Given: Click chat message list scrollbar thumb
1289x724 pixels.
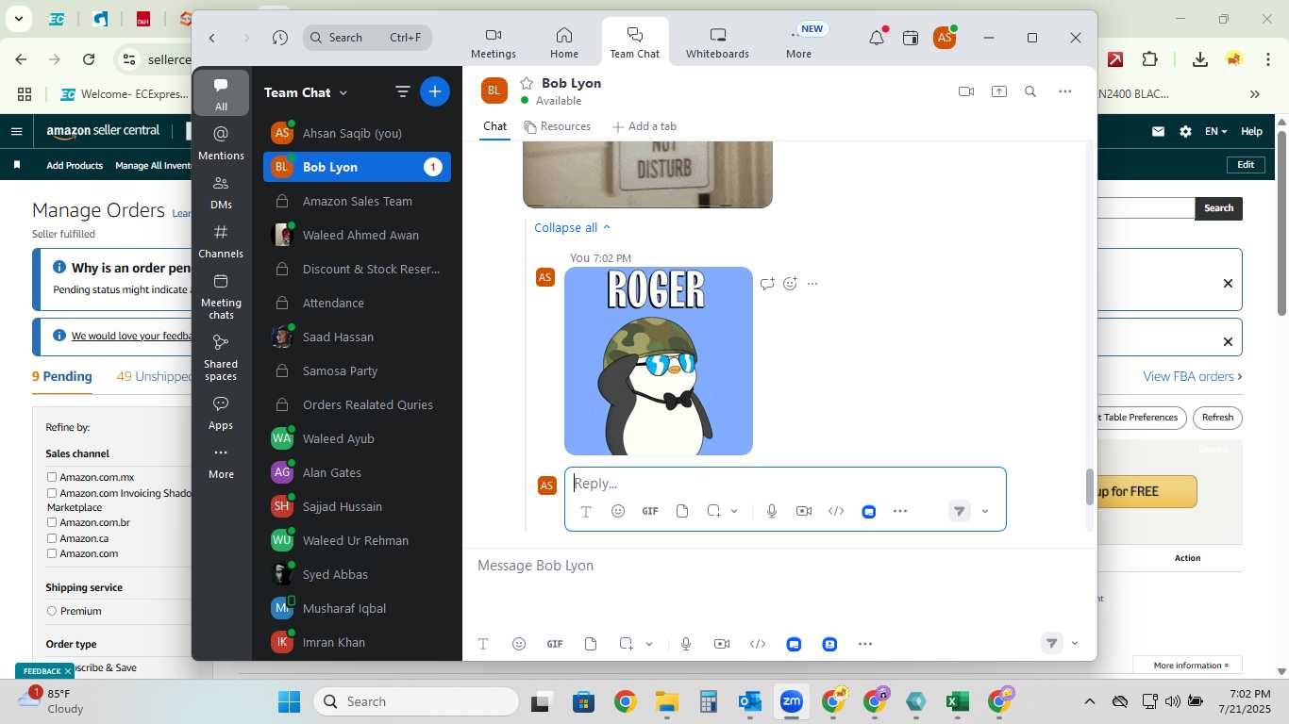Looking at the screenshot, I should (1089, 487).
